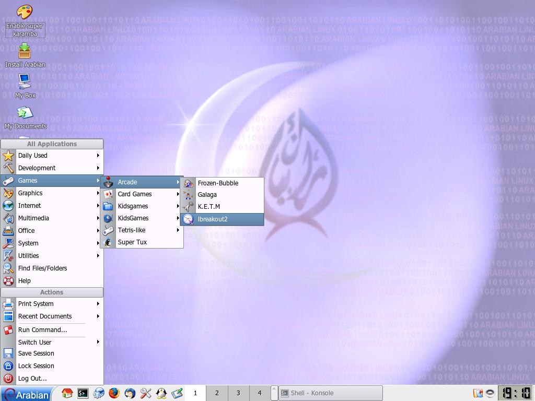This screenshot has width=535, height=401.
Task: Click the hammer icon for Development
Action: pyautogui.click(x=8, y=168)
